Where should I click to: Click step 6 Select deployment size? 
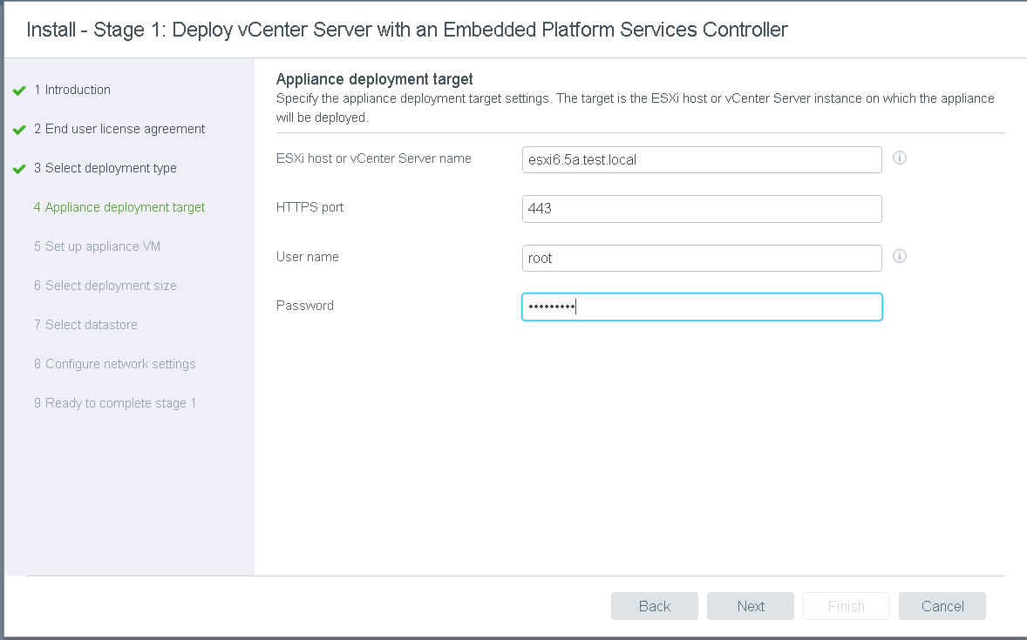coord(105,286)
